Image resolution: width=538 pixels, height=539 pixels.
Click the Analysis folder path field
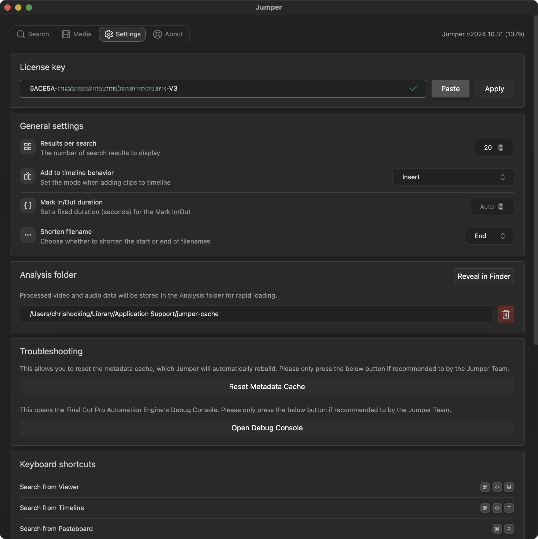pos(256,314)
